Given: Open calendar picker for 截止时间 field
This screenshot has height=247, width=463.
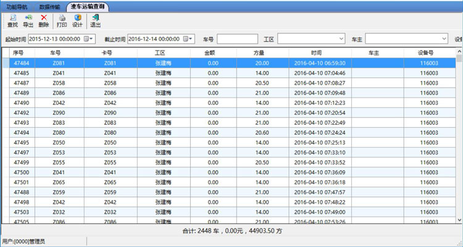Looking at the screenshot, I should click(191, 39).
